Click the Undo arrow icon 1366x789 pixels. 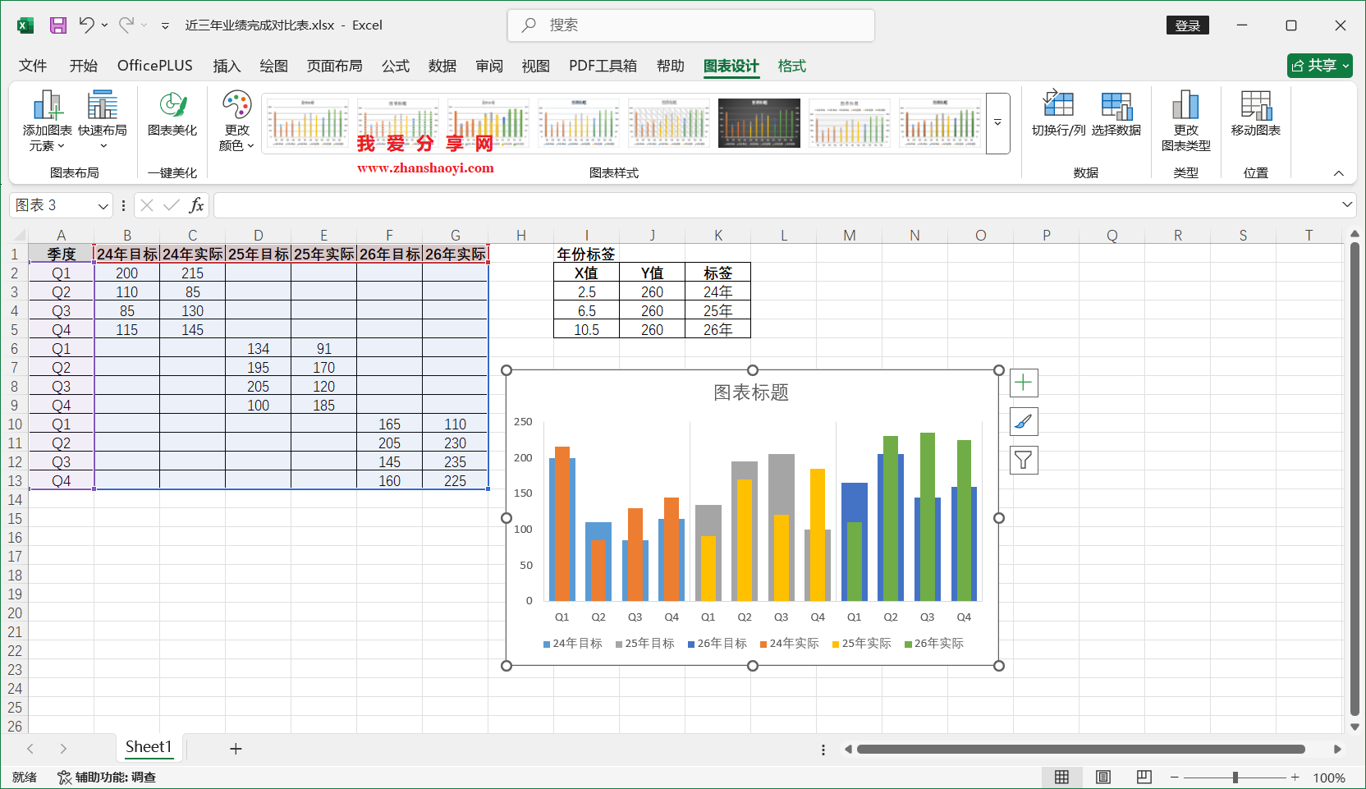(x=86, y=25)
